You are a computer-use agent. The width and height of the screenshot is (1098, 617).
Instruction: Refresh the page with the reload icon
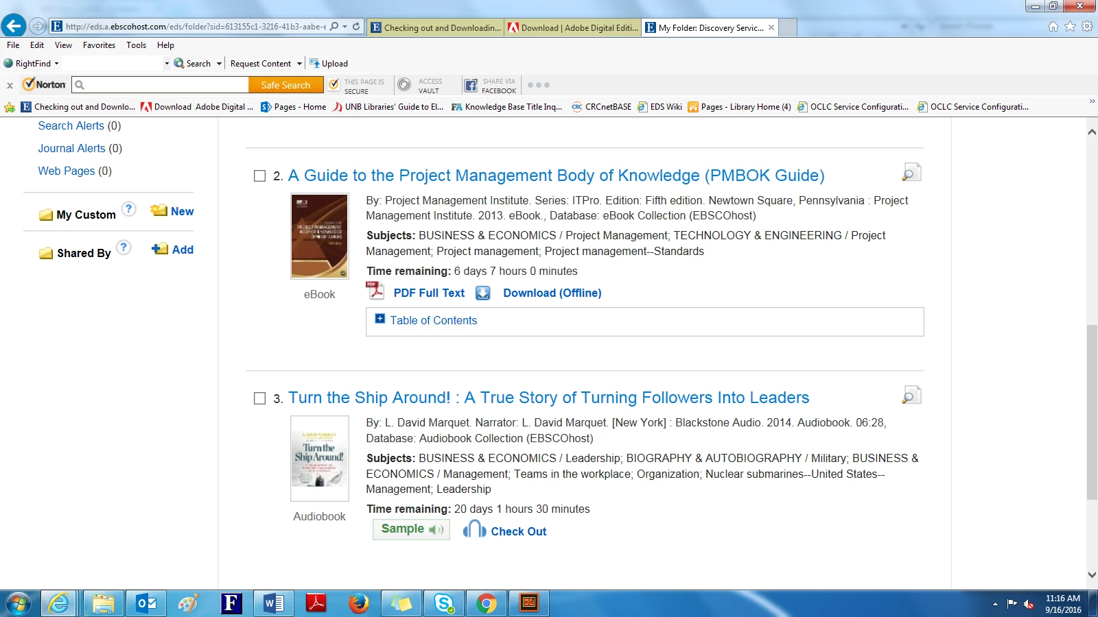[x=356, y=26]
